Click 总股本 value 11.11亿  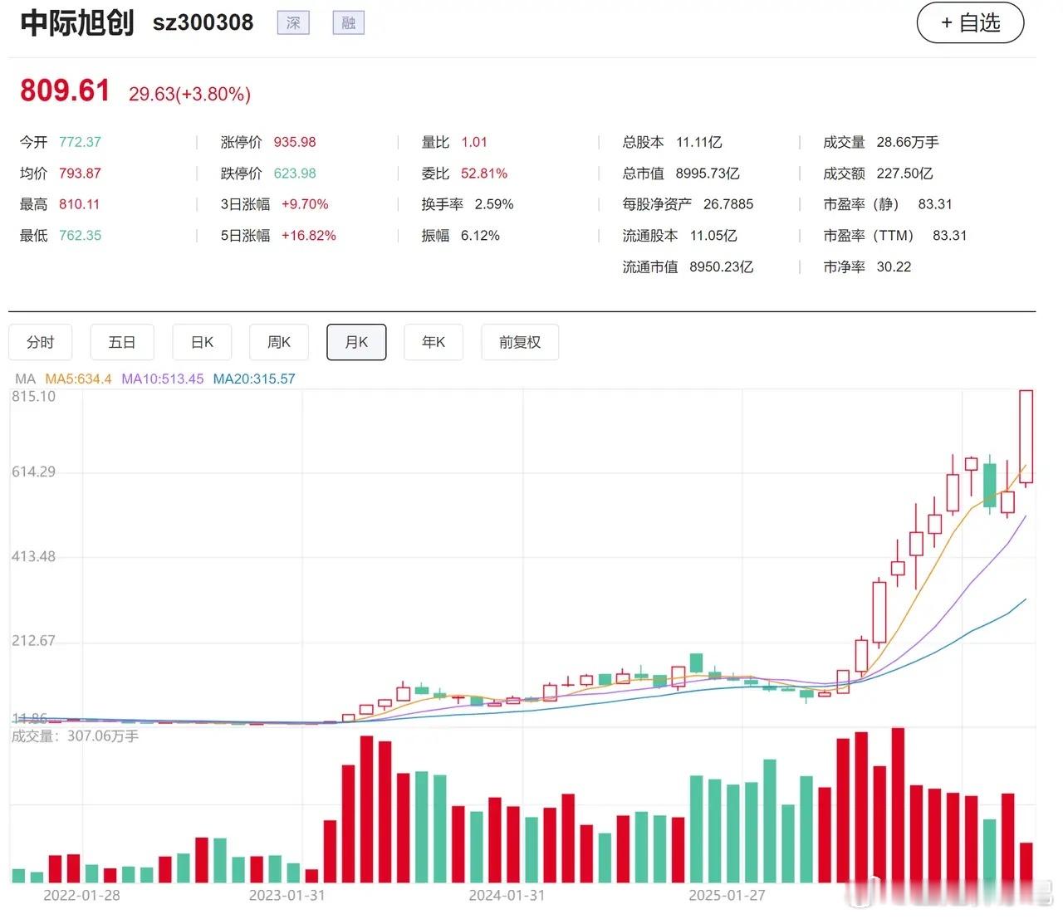click(699, 142)
